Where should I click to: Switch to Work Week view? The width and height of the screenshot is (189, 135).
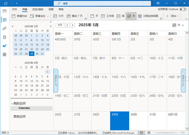tap(107, 16)
